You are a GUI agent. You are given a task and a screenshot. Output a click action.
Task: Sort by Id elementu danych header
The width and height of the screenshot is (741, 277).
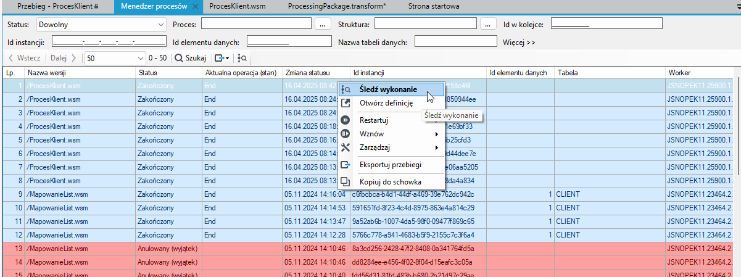[x=520, y=72]
